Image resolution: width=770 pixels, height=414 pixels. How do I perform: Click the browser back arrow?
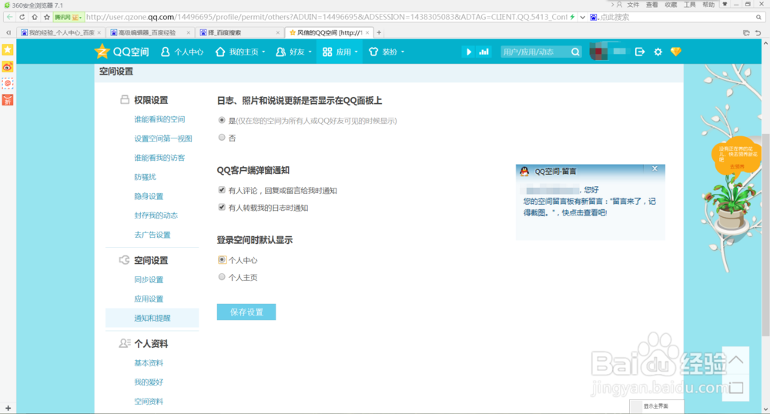click(9, 17)
